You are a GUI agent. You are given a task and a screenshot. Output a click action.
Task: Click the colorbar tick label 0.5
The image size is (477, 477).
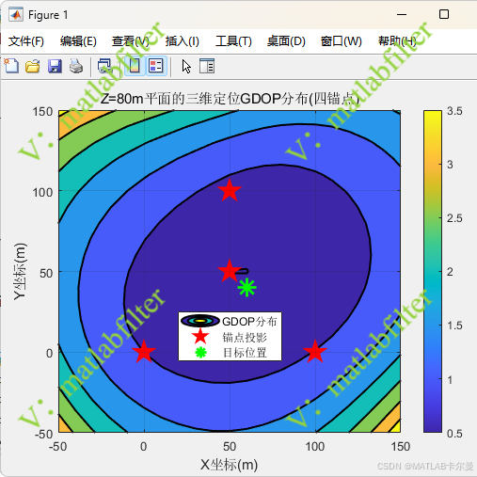pos(454,434)
